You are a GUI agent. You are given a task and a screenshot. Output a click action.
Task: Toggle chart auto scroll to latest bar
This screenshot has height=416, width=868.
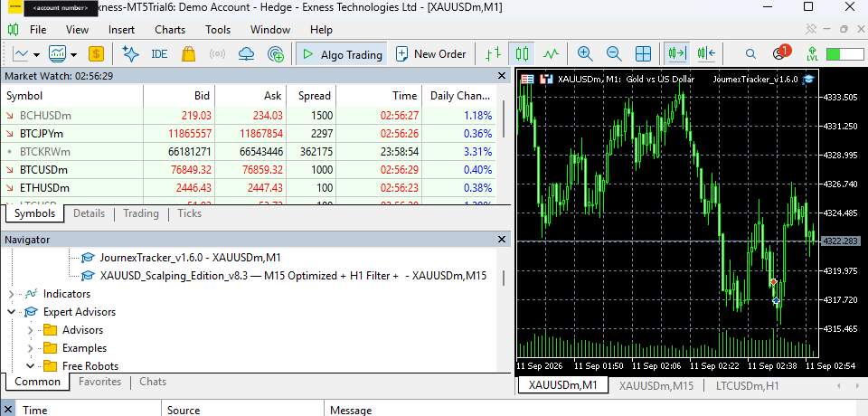click(x=677, y=54)
